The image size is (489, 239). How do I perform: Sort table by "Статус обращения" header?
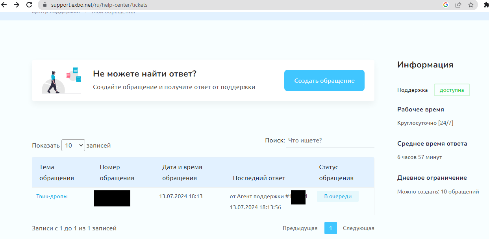[336, 173]
